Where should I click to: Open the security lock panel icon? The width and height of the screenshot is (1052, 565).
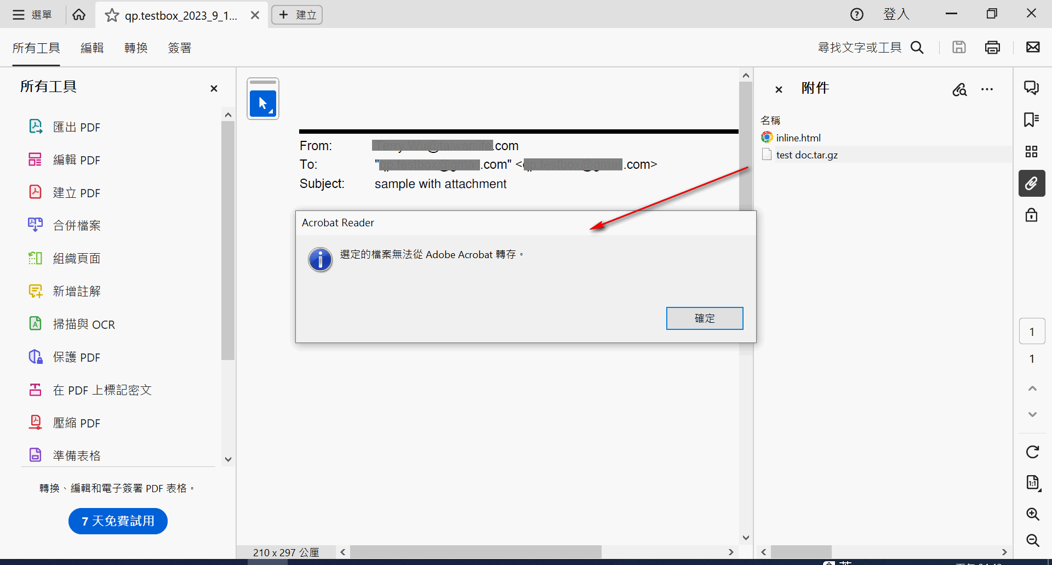coord(1032,215)
